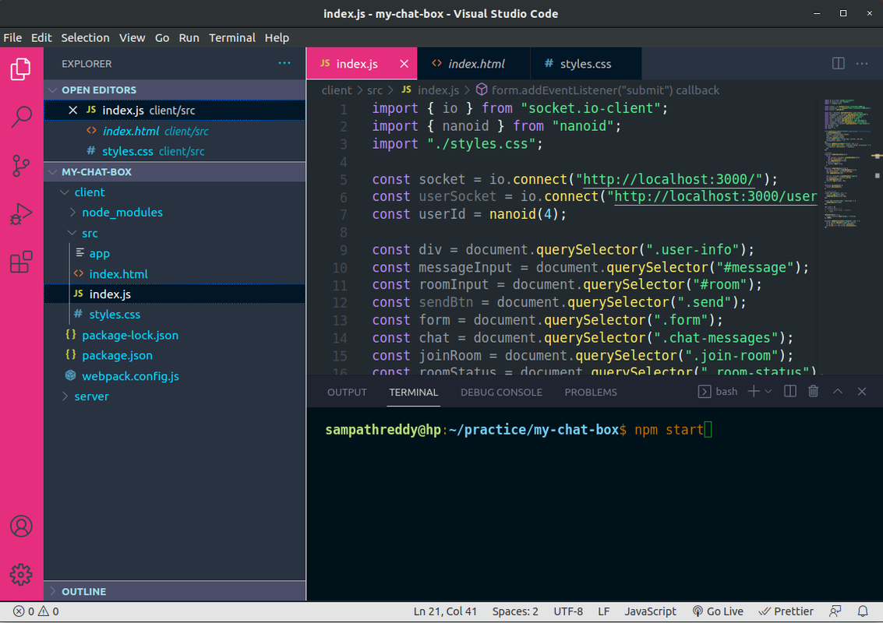The height and width of the screenshot is (623, 883).
Task: Collapse the MY-CHAT-BOX folder section
Action: [175, 171]
